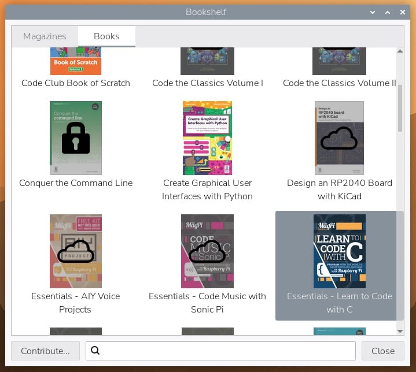This screenshot has width=416, height=372.
Task: Click the title bar minimize arrow
Action: [373, 12]
